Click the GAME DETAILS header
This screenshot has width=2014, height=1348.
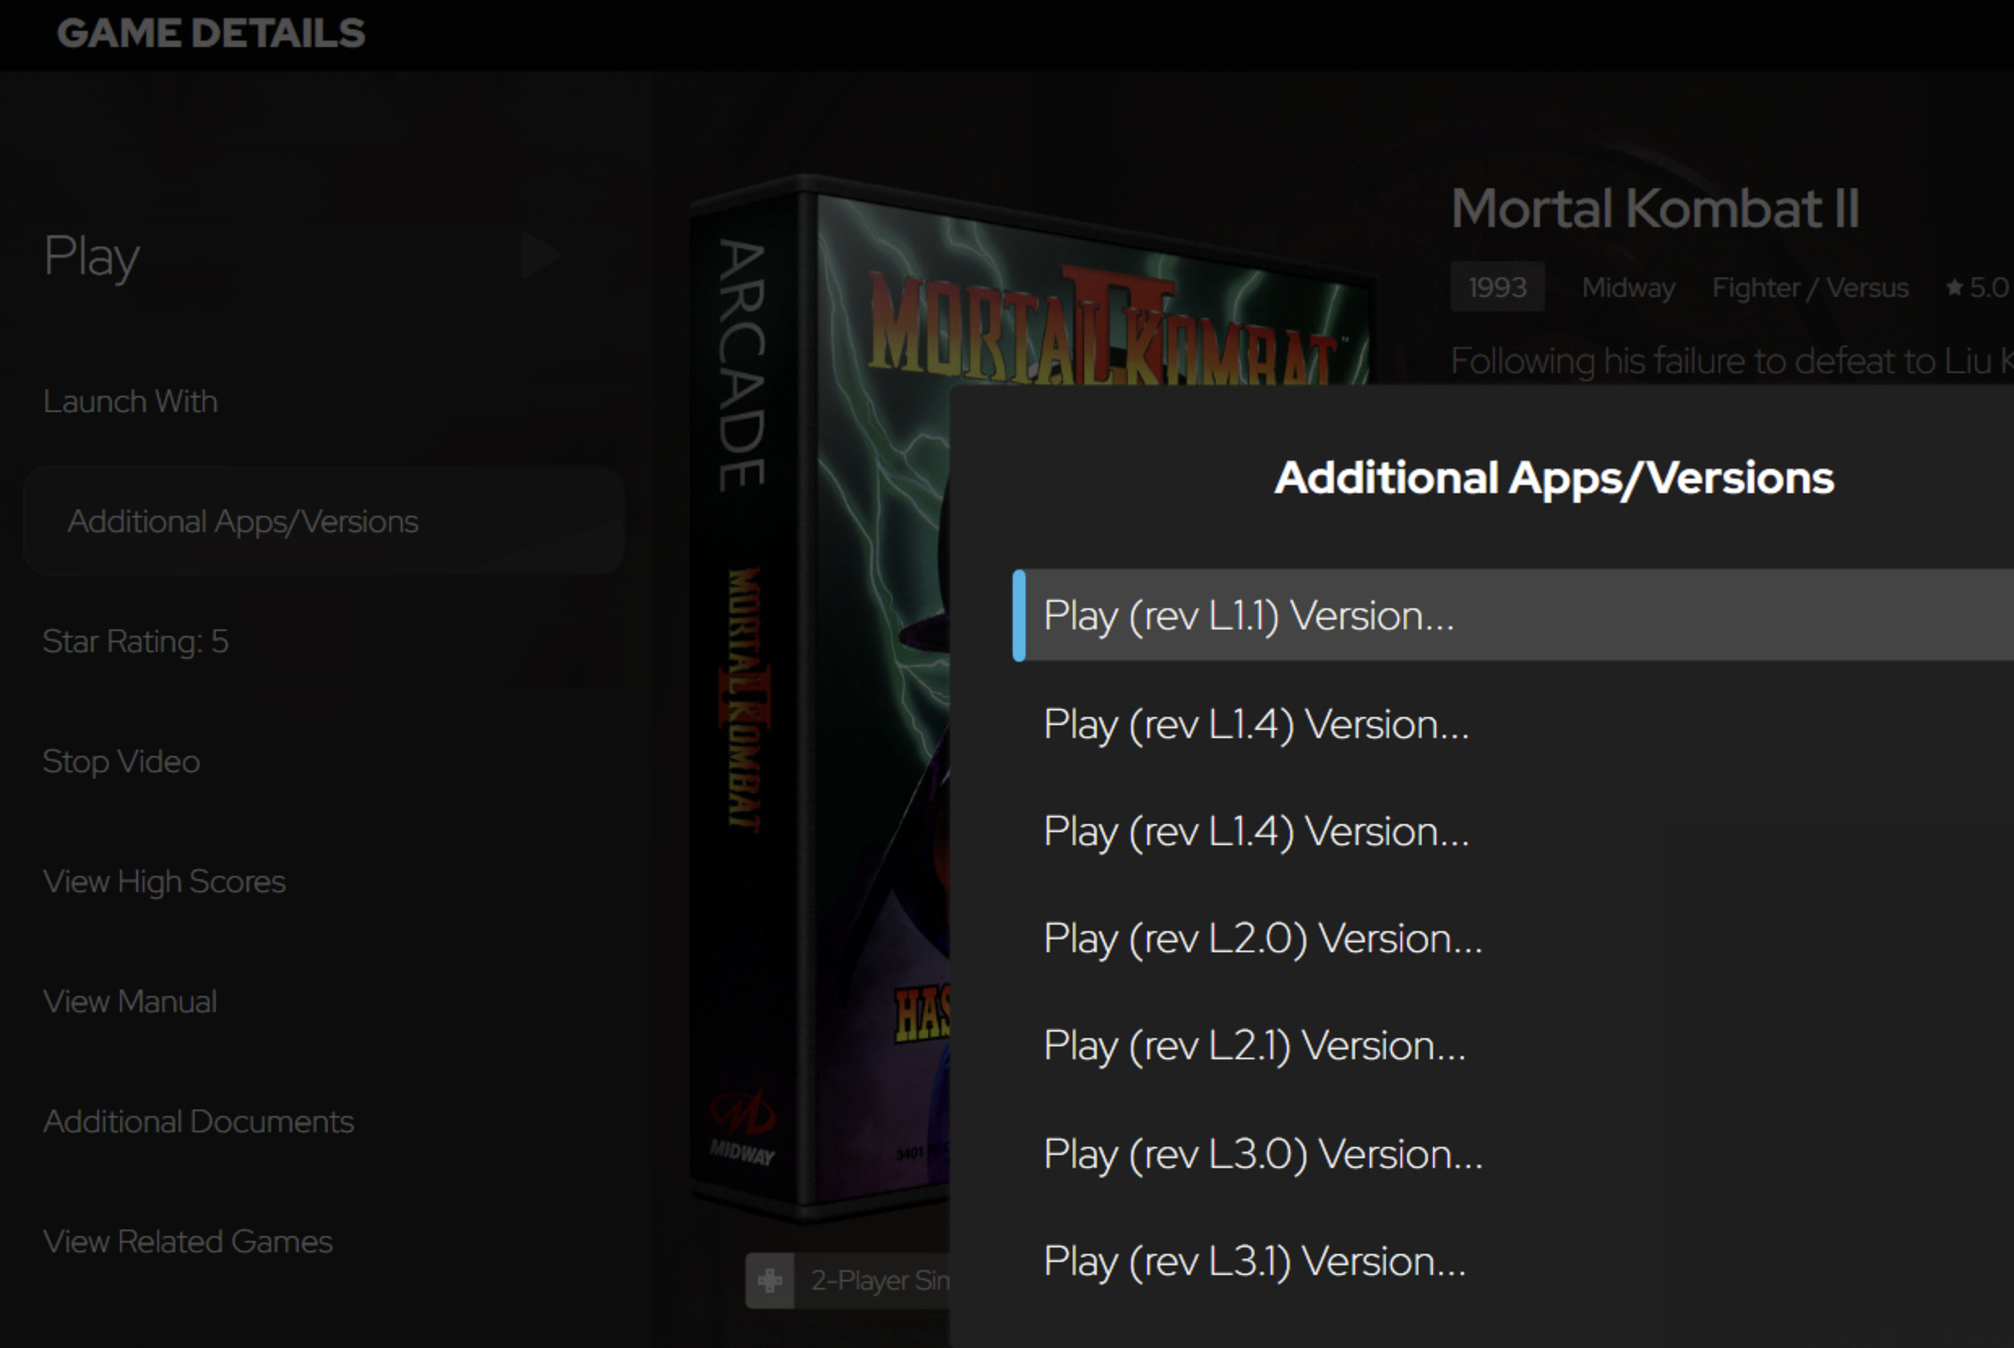point(212,32)
